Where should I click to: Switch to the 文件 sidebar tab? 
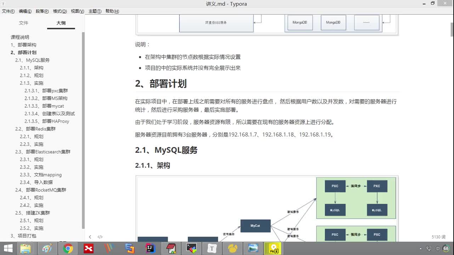tap(23, 23)
